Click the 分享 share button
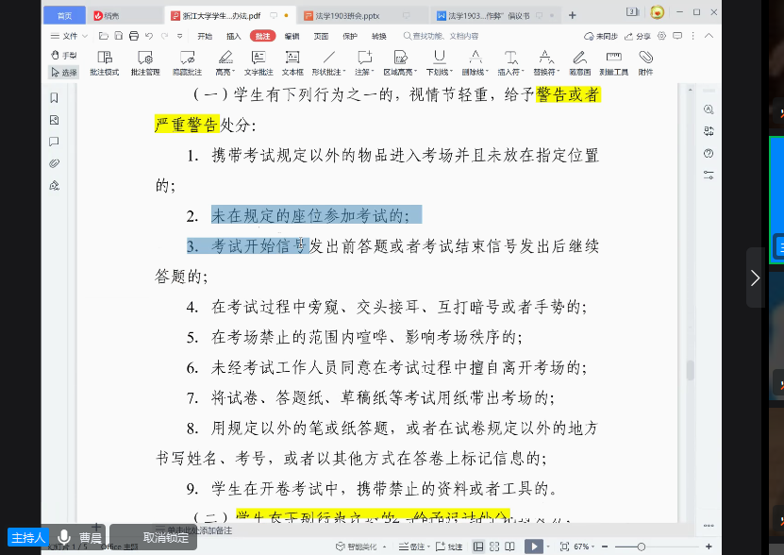 point(638,36)
